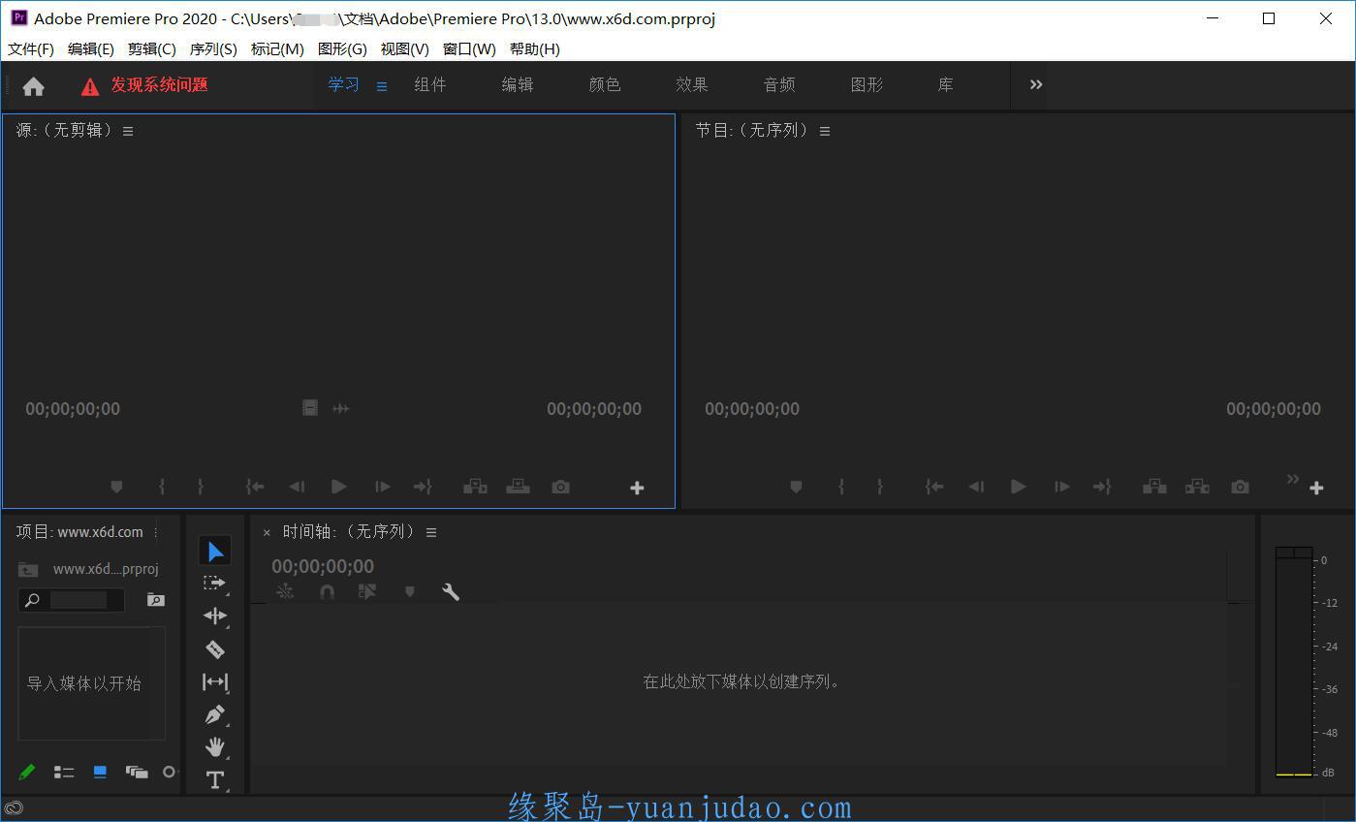The image size is (1356, 822).
Task: Open the 文件(F) menu
Action: 31,48
